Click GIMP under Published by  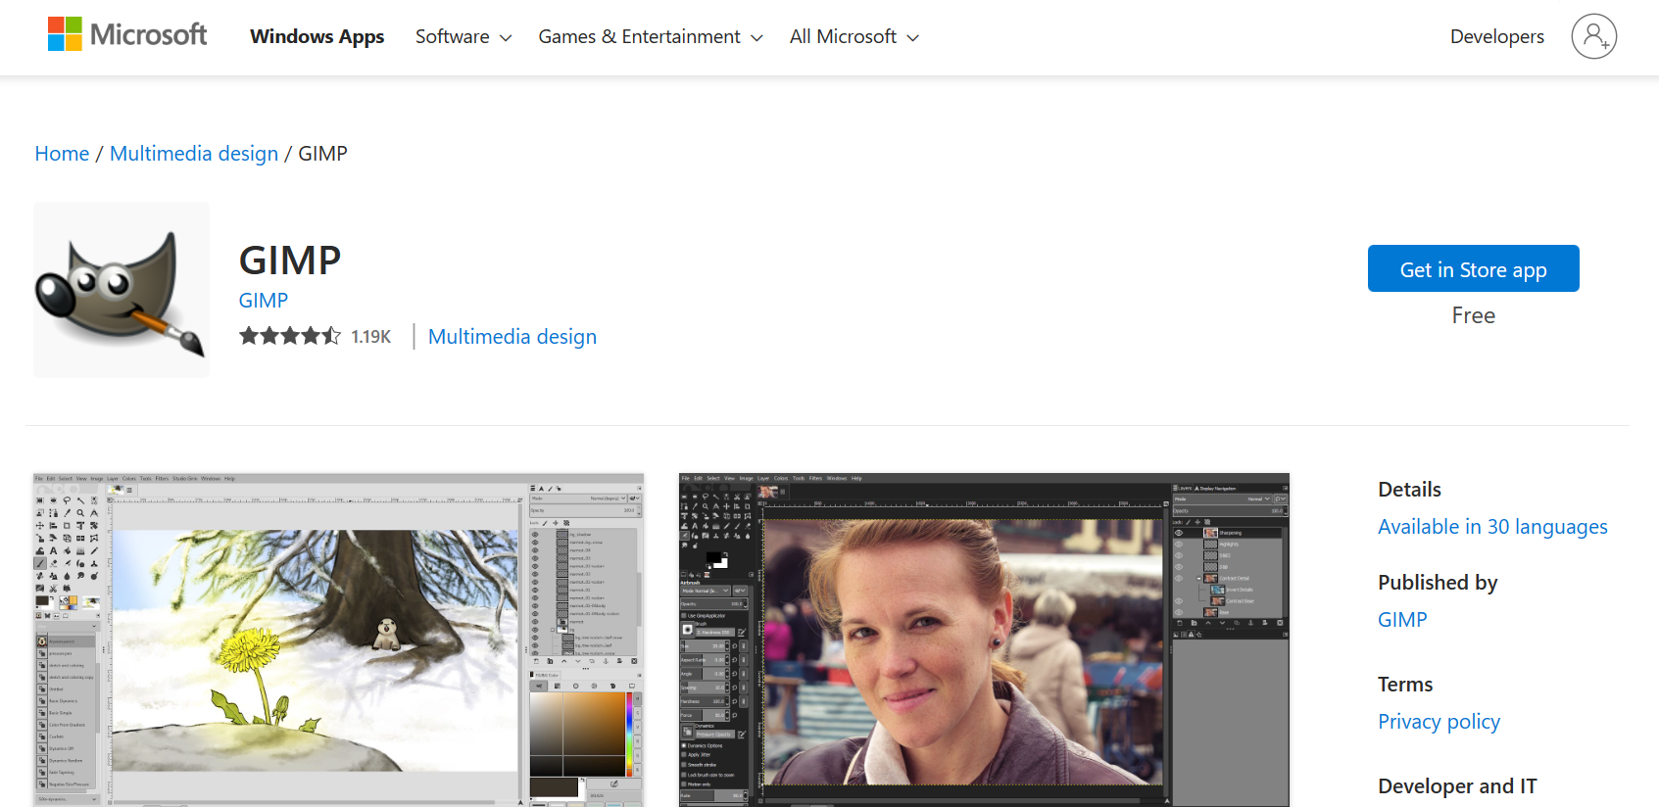coord(1402,620)
